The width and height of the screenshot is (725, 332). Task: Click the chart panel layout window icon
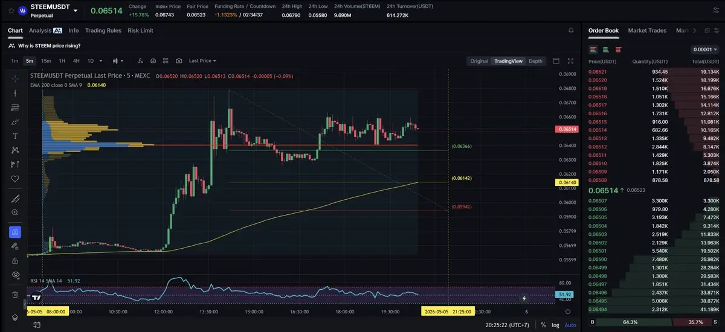pos(556,61)
